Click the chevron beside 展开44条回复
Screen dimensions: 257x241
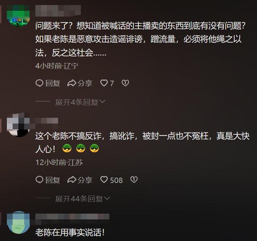pos(107,198)
